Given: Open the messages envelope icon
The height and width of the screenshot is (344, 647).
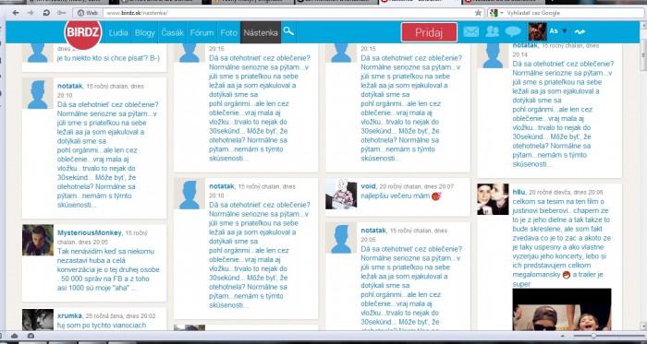Looking at the screenshot, I should (x=470, y=31).
